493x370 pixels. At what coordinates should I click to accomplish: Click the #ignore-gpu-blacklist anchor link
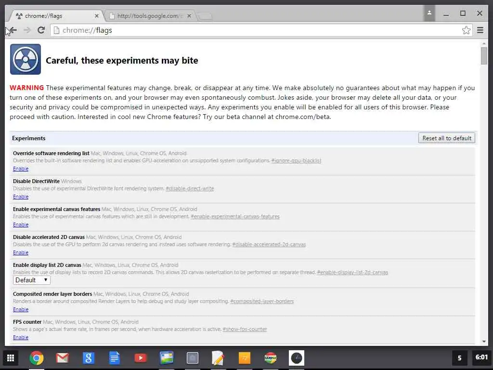296,161
